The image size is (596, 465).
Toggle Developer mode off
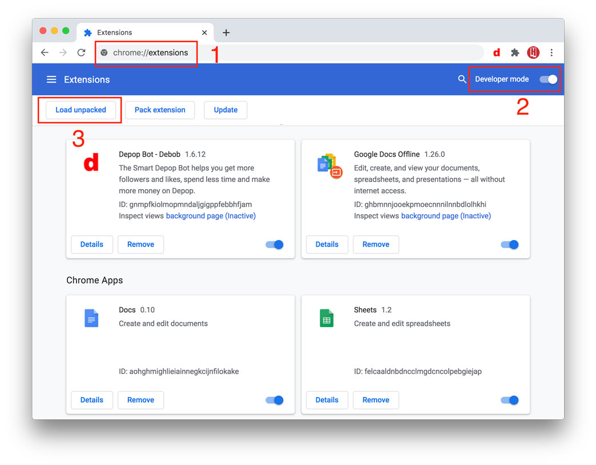547,80
